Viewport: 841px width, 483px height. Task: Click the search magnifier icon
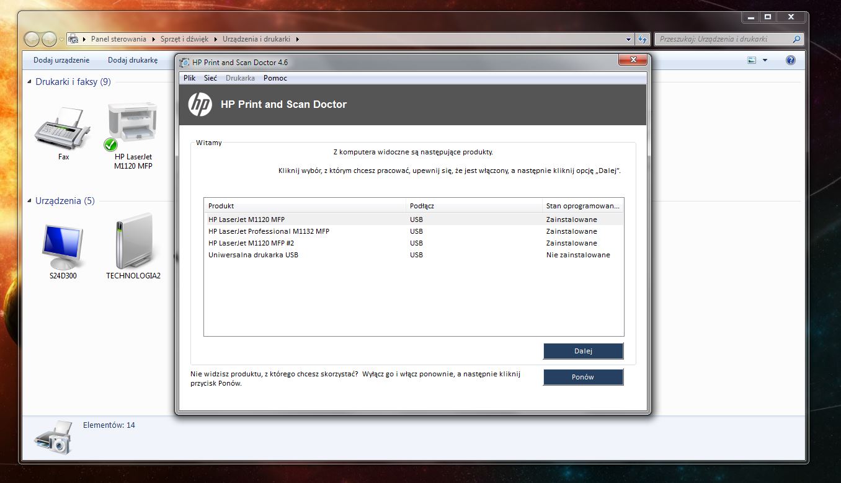point(798,39)
